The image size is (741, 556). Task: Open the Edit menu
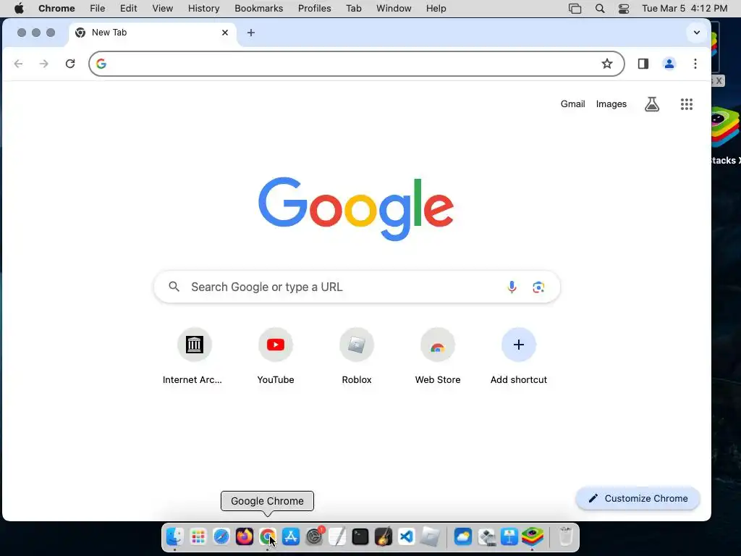point(129,9)
